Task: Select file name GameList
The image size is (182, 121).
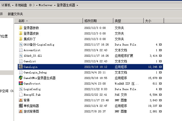Action: pos(30,61)
